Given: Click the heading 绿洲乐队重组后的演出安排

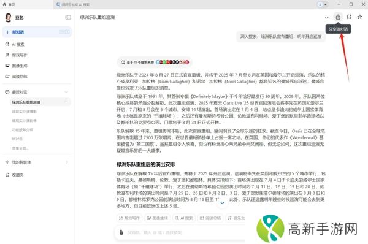Looking at the screenshot, I should [146, 164].
